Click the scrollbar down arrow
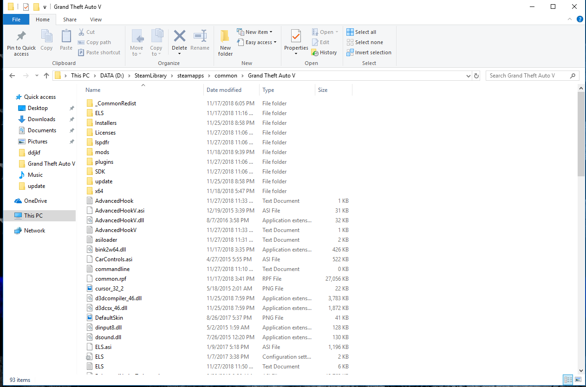 (x=581, y=370)
